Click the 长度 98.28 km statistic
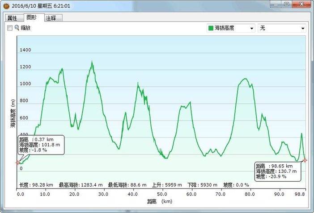 36,185
